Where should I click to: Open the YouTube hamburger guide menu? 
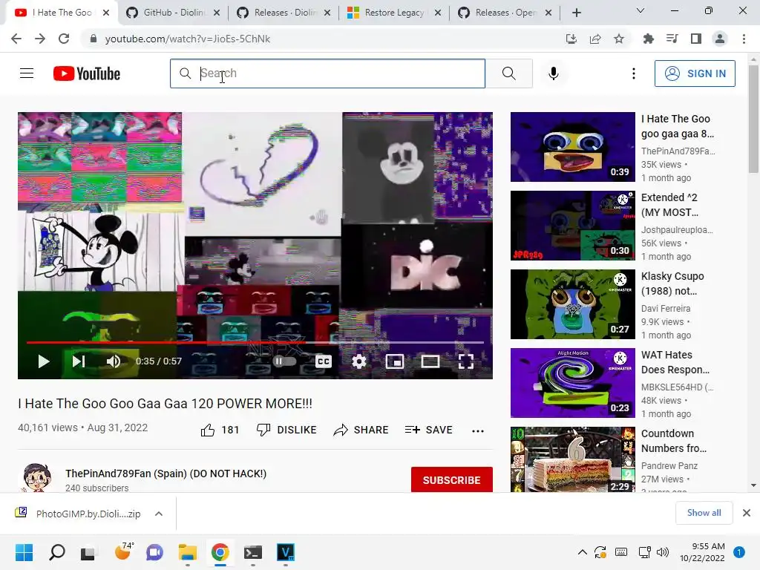pyautogui.click(x=27, y=73)
